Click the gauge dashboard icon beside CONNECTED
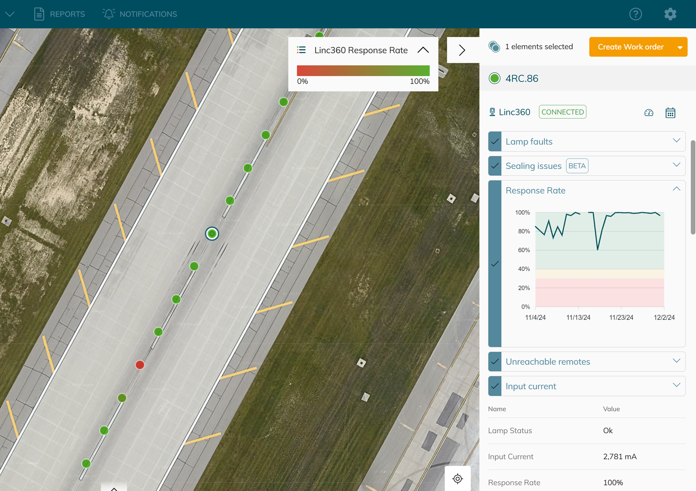 pyautogui.click(x=648, y=113)
